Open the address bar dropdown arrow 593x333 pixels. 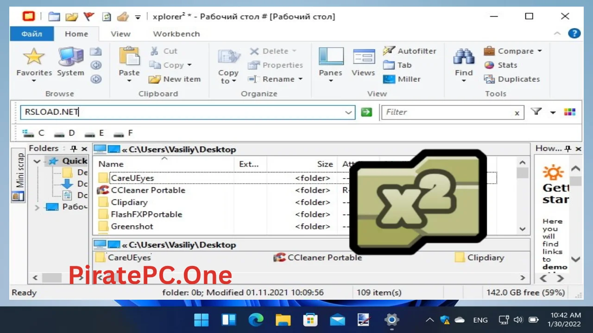coord(348,112)
